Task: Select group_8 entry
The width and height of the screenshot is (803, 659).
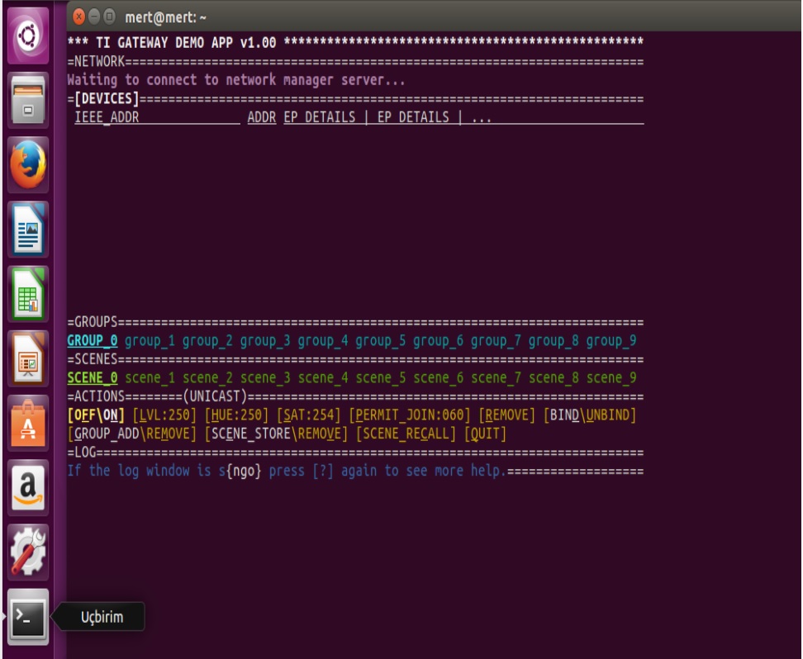Action: coord(553,340)
